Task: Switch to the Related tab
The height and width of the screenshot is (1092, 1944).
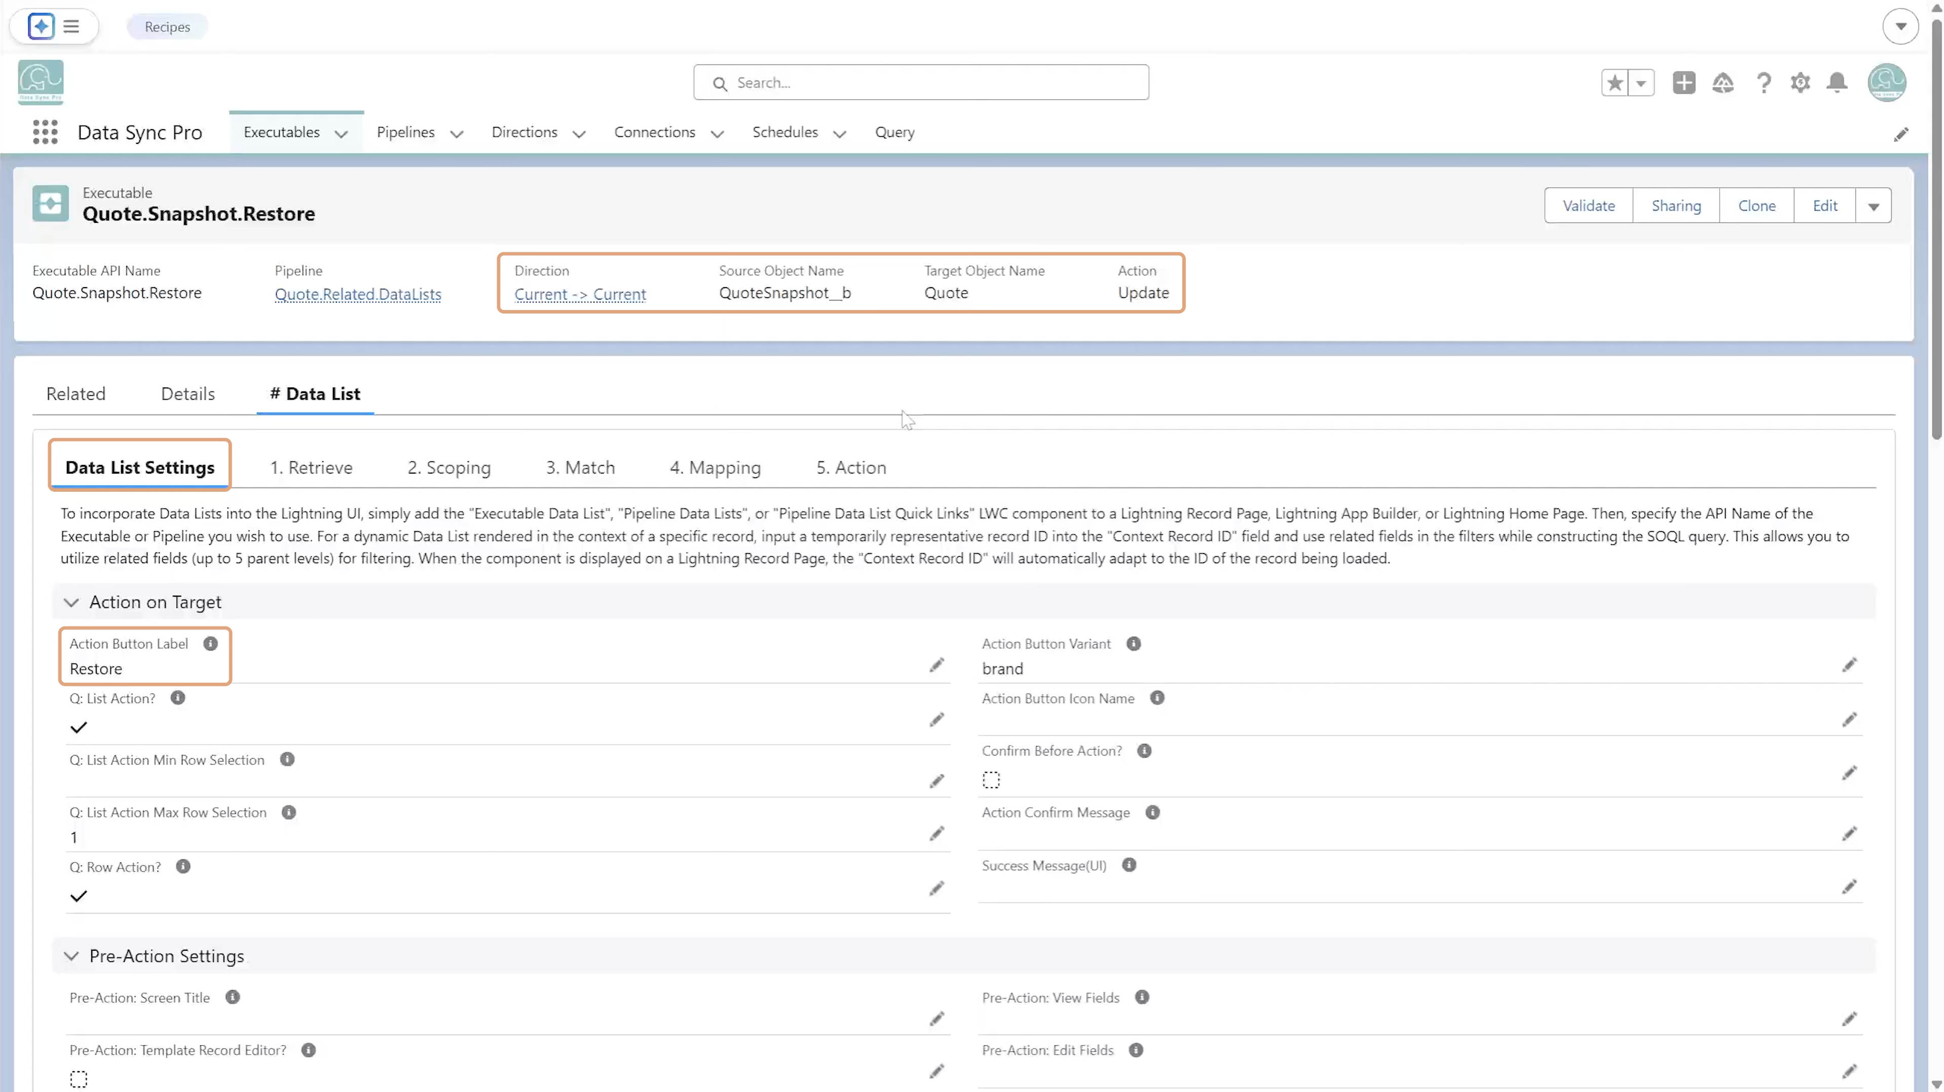Action: 76,394
